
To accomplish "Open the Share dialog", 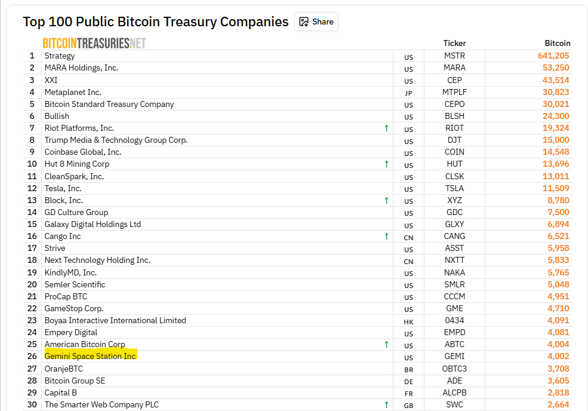I will 316,22.
